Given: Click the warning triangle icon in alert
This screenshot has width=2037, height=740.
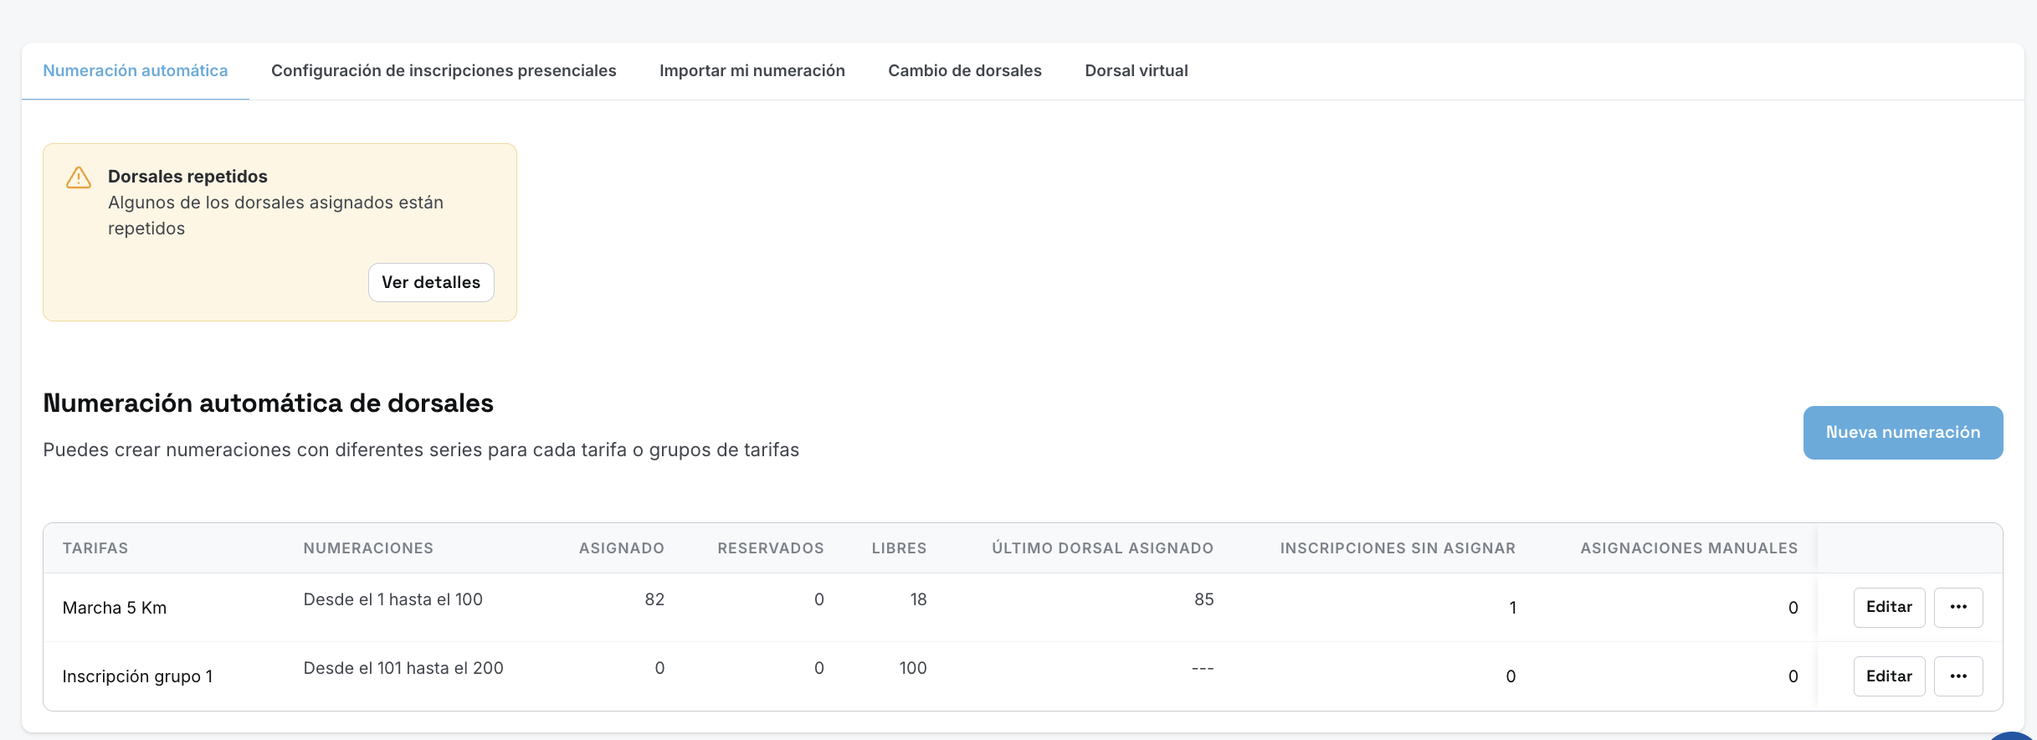Looking at the screenshot, I should coord(79,177).
